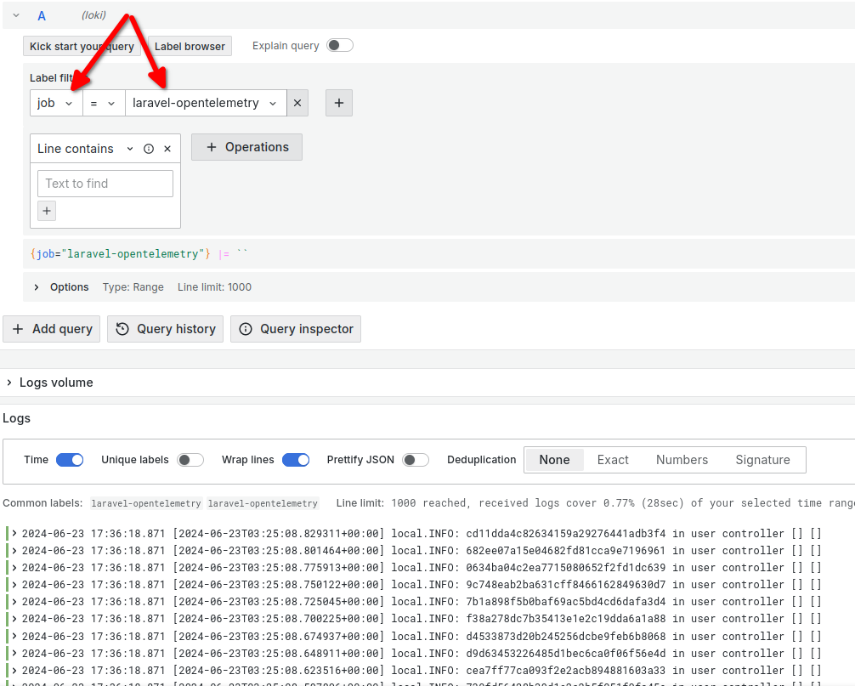The height and width of the screenshot is (686, 855).
Task: Select None deduplication
Action: coord(554,460)
